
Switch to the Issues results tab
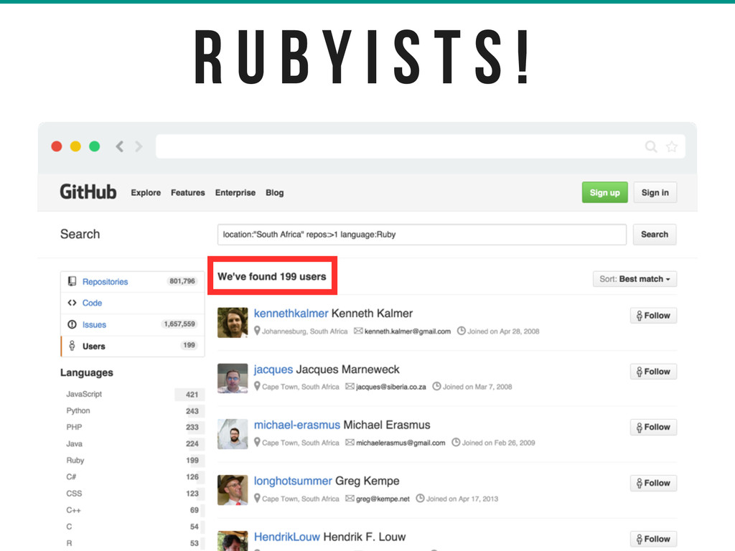[133, 325]
